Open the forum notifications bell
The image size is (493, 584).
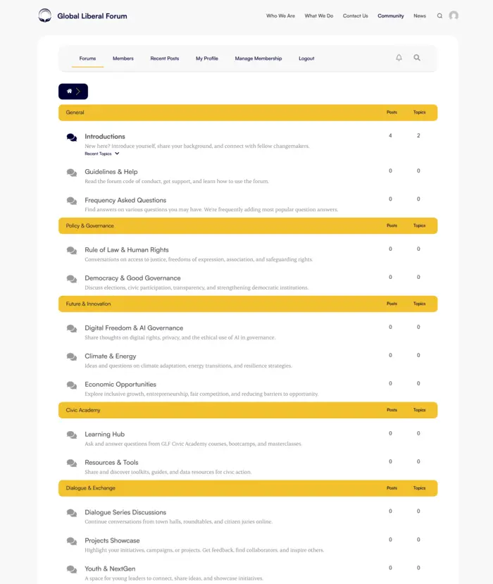tap(399, 58)
